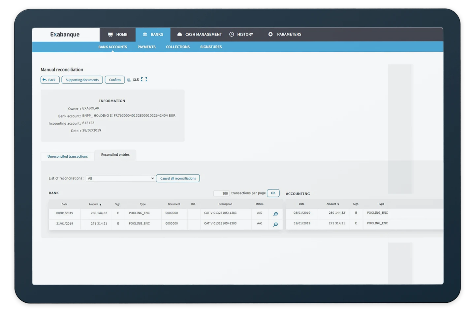Go to the Payments submenu

pyautogui.click(x=146, y=47)
